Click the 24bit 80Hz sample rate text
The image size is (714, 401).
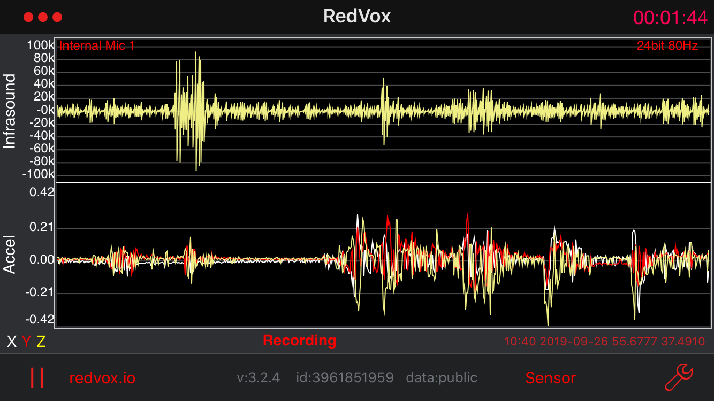coord(667,46)
